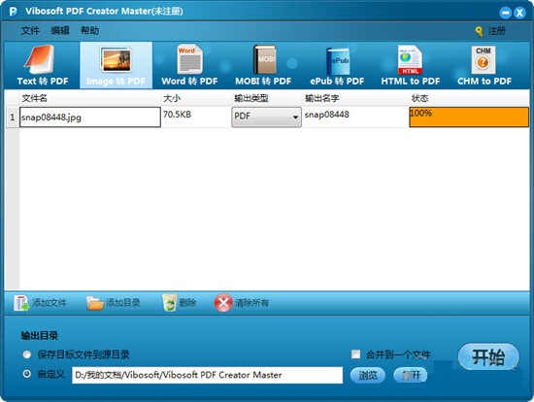Switch to CHM to PDF mode
534x402 pixels.
pos(484,65)
